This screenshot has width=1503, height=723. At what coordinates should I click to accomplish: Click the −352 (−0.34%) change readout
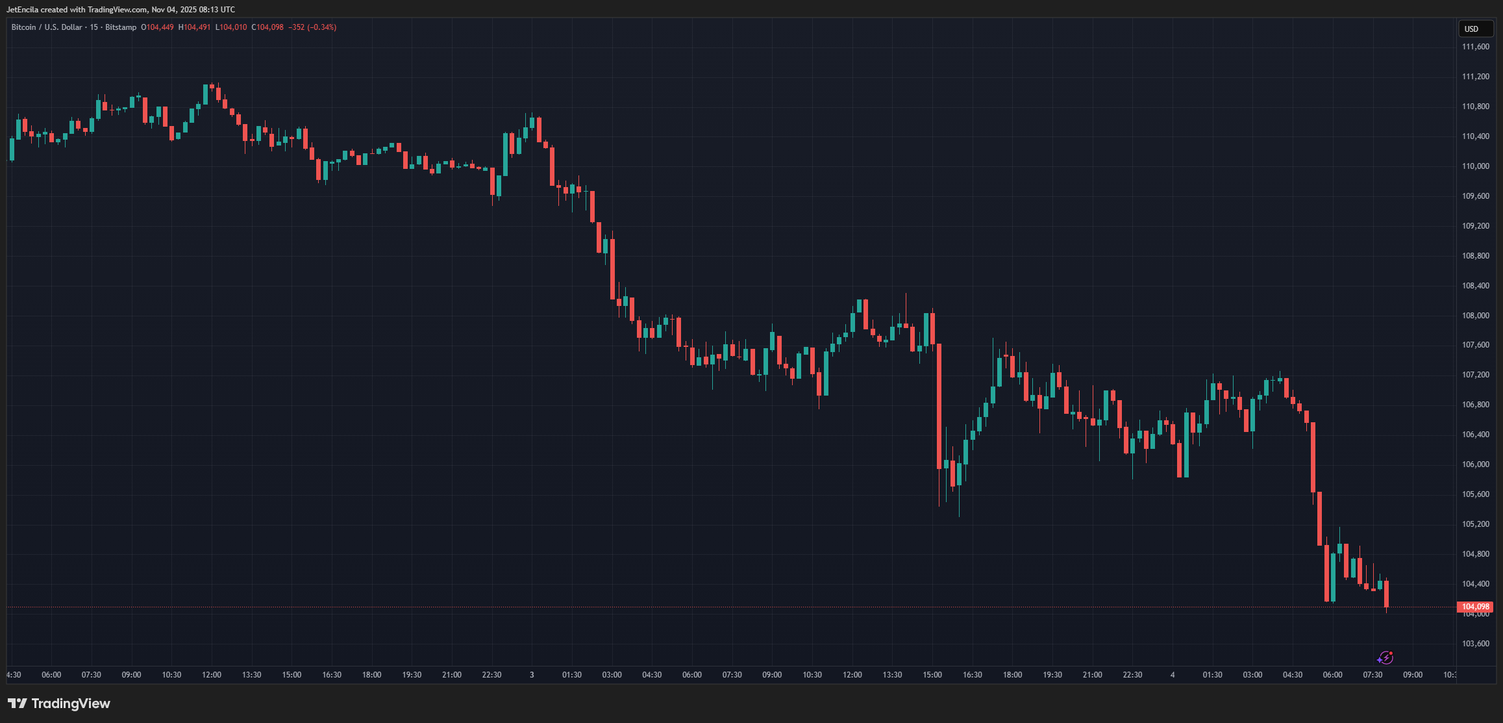[x=312, y=27]
